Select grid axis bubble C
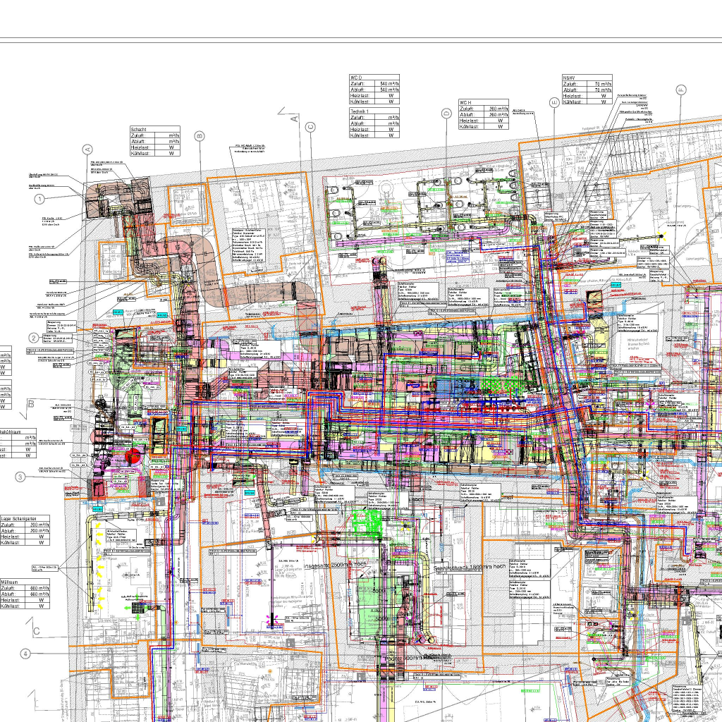722x722 pixels. pos(310,127)
